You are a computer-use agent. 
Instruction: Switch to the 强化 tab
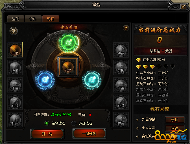point(16,19)
